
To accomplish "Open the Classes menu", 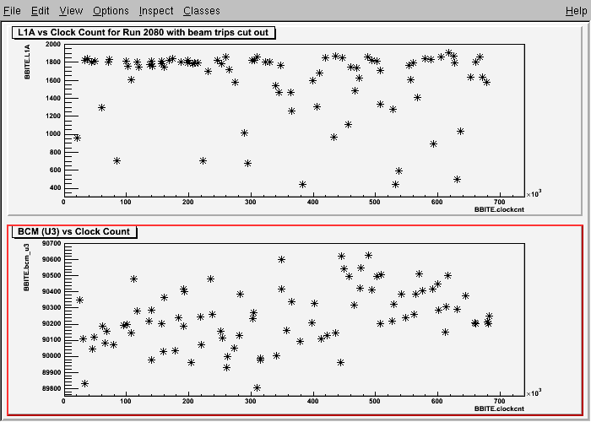I will coord(202,11).
